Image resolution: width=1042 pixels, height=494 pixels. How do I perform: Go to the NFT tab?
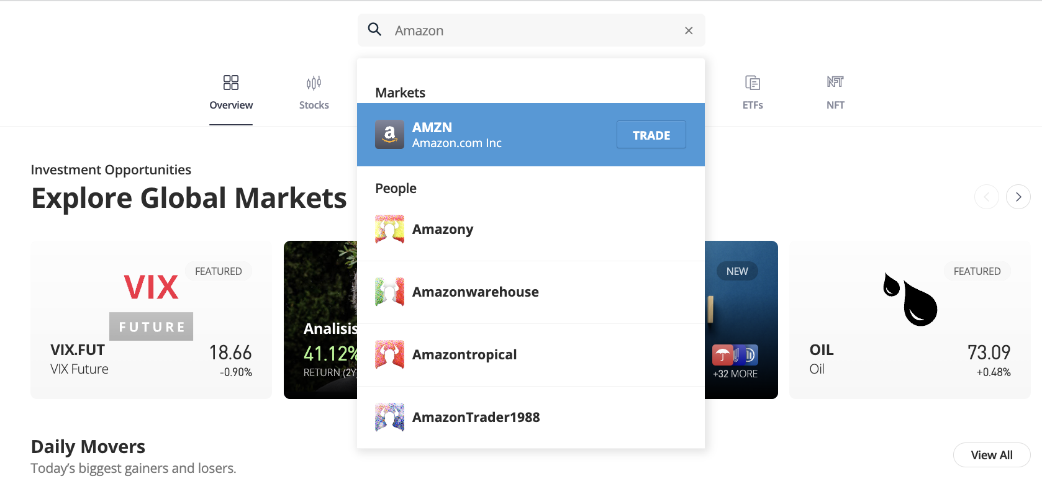[x=835, y=92]
